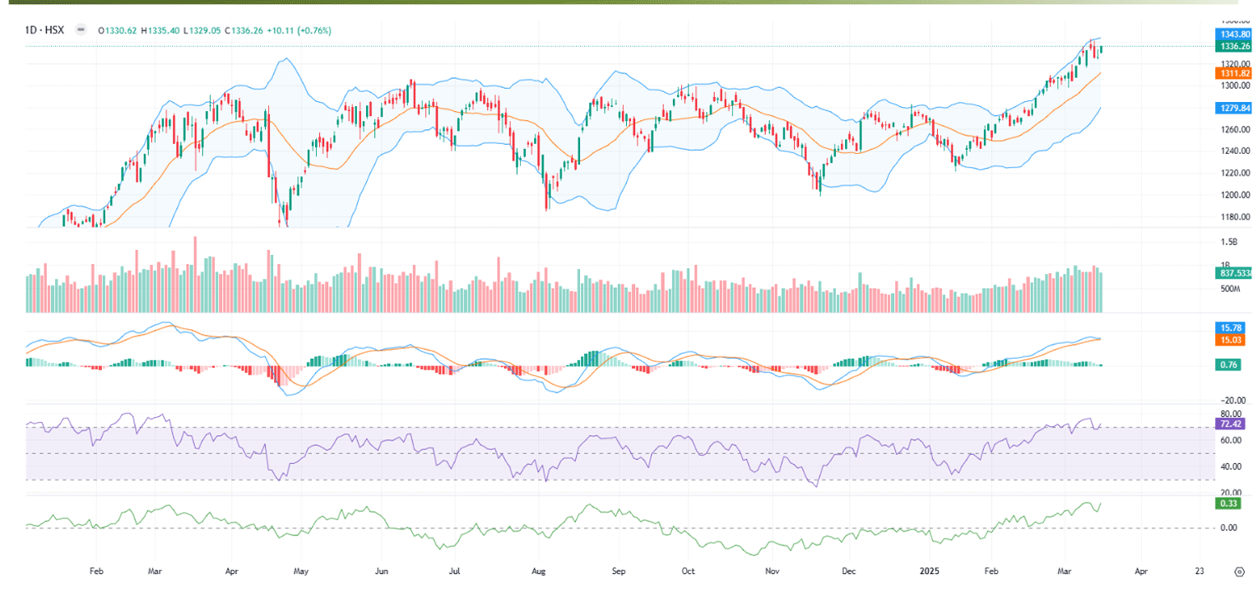Click the Dec label on time axis
Screen dimensions: 1253x598
pos(850,570)
